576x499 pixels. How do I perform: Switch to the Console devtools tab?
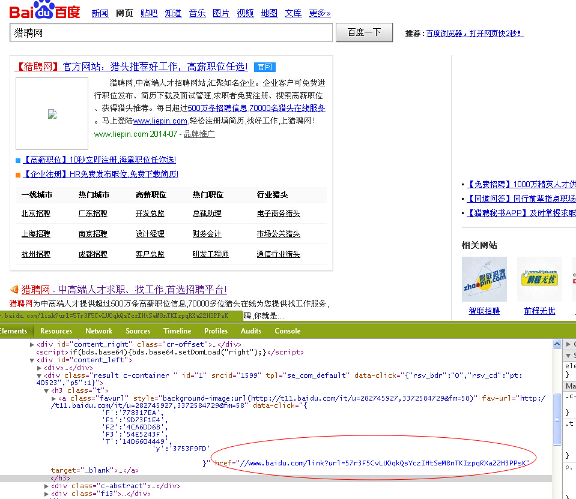pos(287,331)
